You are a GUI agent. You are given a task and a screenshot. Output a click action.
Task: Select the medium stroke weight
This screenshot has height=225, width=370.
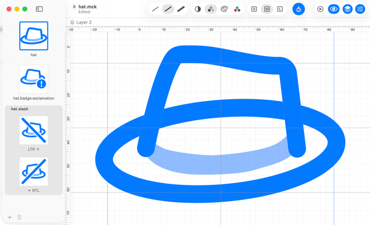click(x=168, y=9)
